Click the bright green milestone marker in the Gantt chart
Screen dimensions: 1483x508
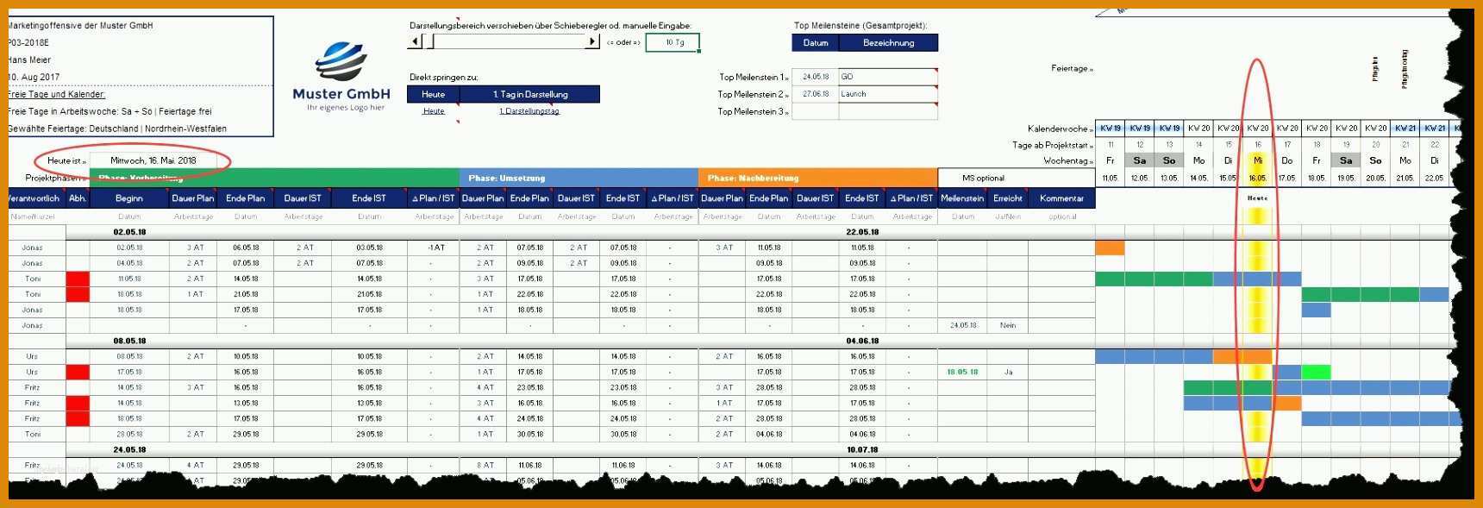pyautogui.click(x=1316, y=372)
